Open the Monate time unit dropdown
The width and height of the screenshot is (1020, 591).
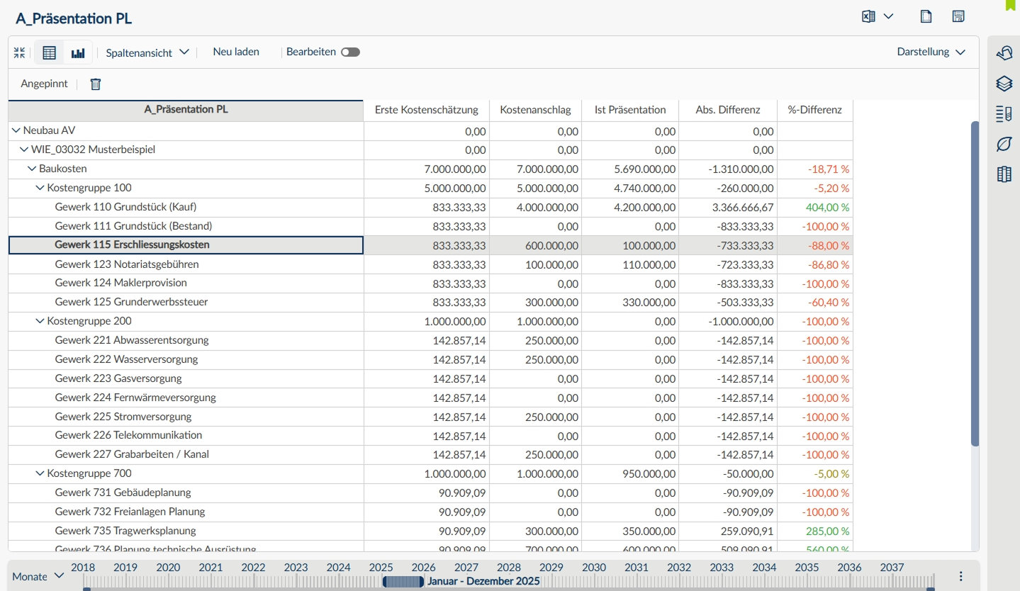click(x=38, y=576)
